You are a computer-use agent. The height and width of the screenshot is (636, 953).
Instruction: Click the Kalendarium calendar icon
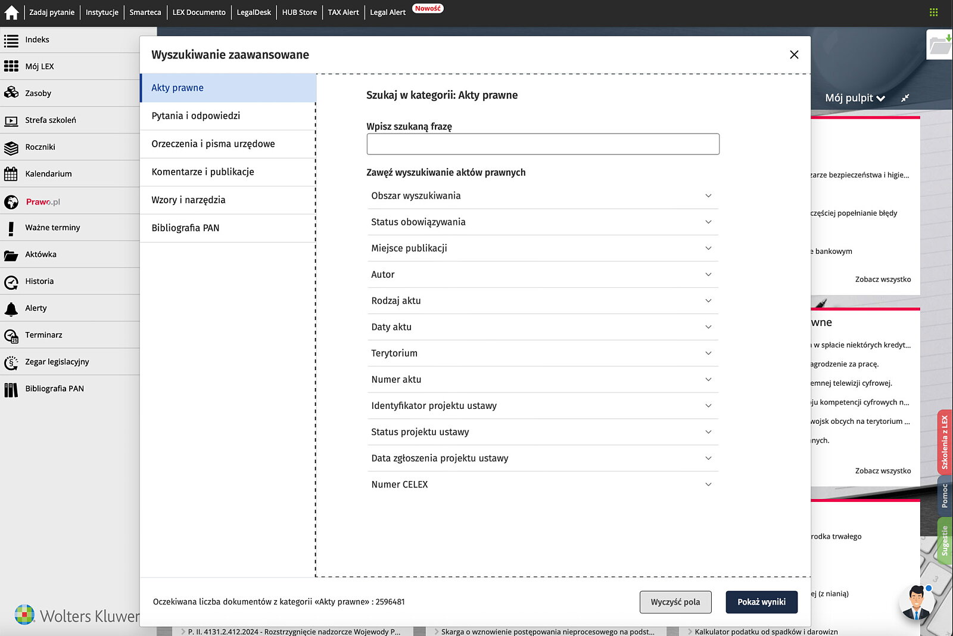[11, 174]
